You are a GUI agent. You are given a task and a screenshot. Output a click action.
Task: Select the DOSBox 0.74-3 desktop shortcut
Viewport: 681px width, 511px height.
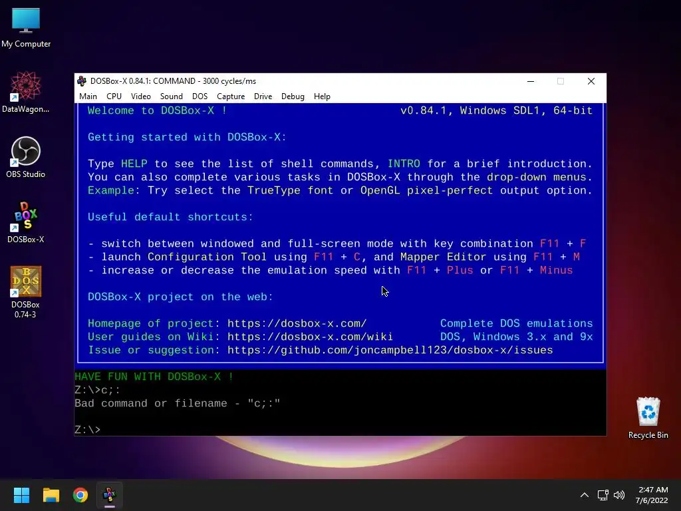coord(26,292)
